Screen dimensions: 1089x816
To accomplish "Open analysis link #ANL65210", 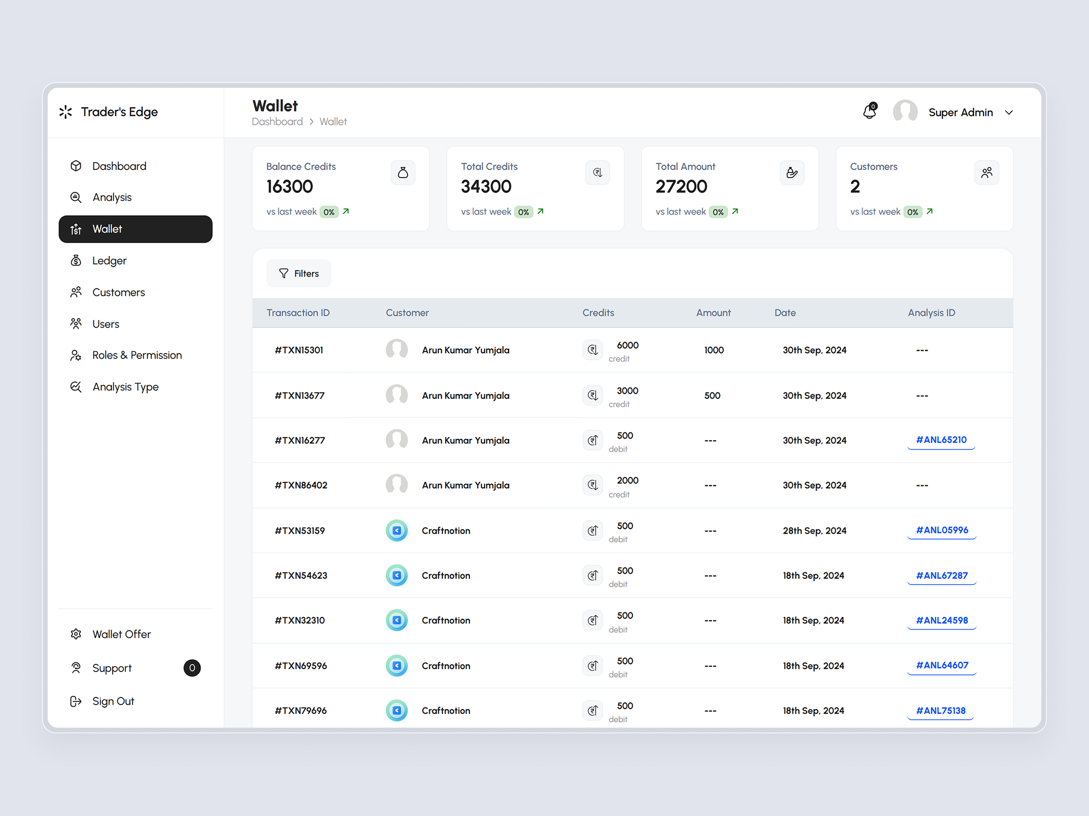I will (x=941, y=440).
